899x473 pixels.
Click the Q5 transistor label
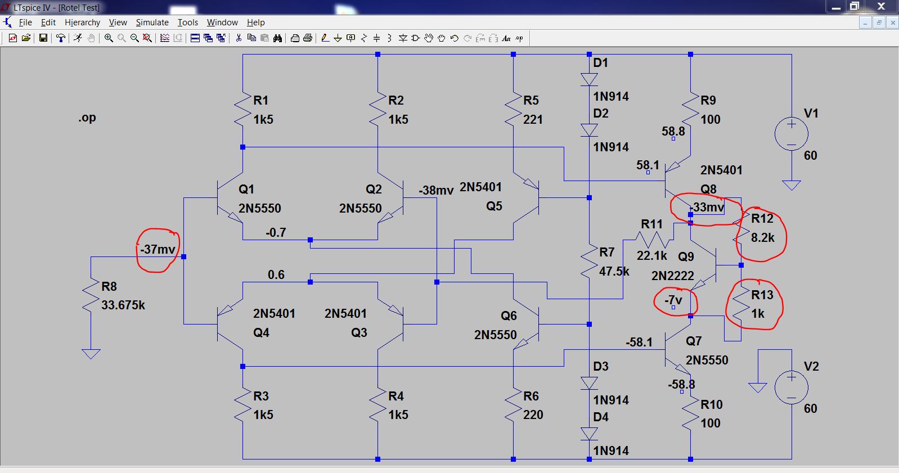(x=494, y=206)
